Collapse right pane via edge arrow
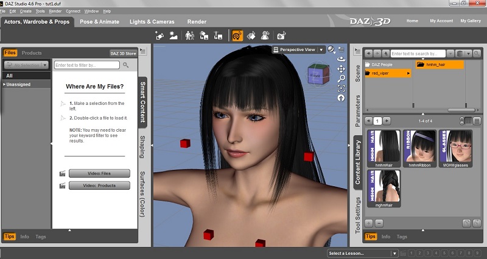487x259 pixels. [348, 145]
